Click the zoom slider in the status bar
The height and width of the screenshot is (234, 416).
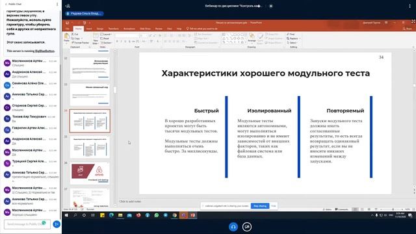[x=393, y=209]
